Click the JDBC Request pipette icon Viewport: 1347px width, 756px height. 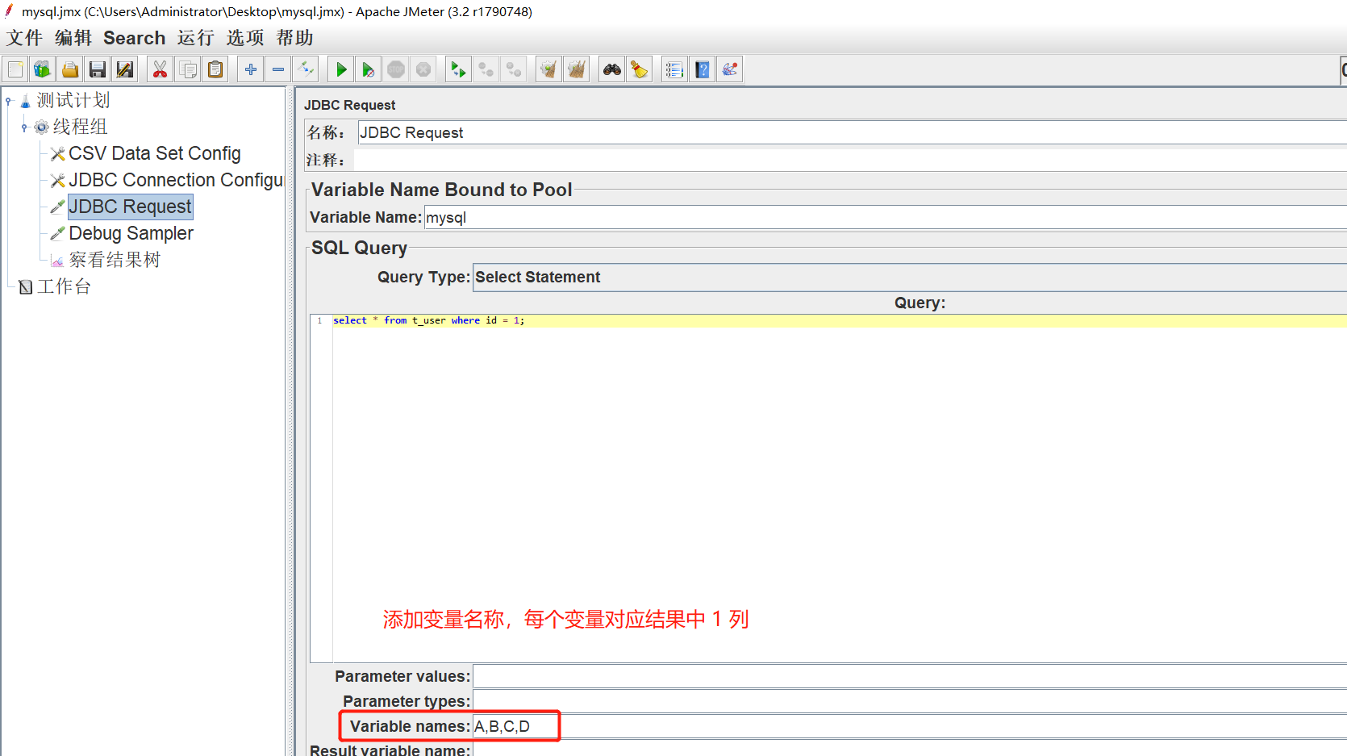click(57, 207)
